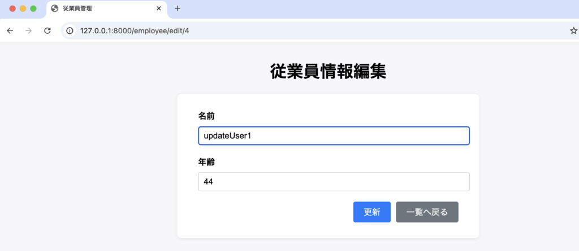Click the browser forward arrow
The image size is (579, 251).
click(28, 30)
